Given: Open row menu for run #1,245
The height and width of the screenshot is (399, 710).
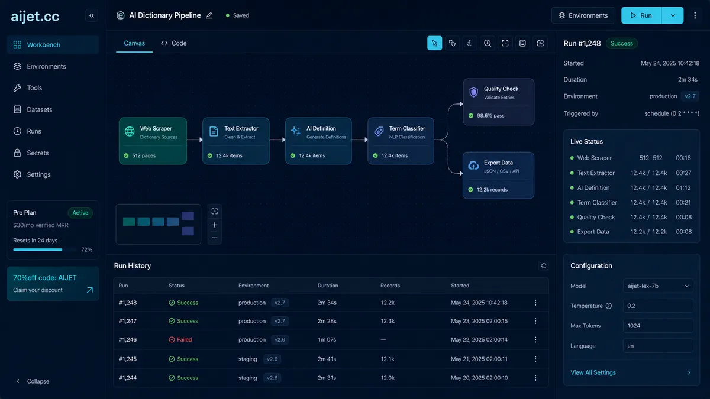Looking at the screenshot, I should tap(535, 359).
